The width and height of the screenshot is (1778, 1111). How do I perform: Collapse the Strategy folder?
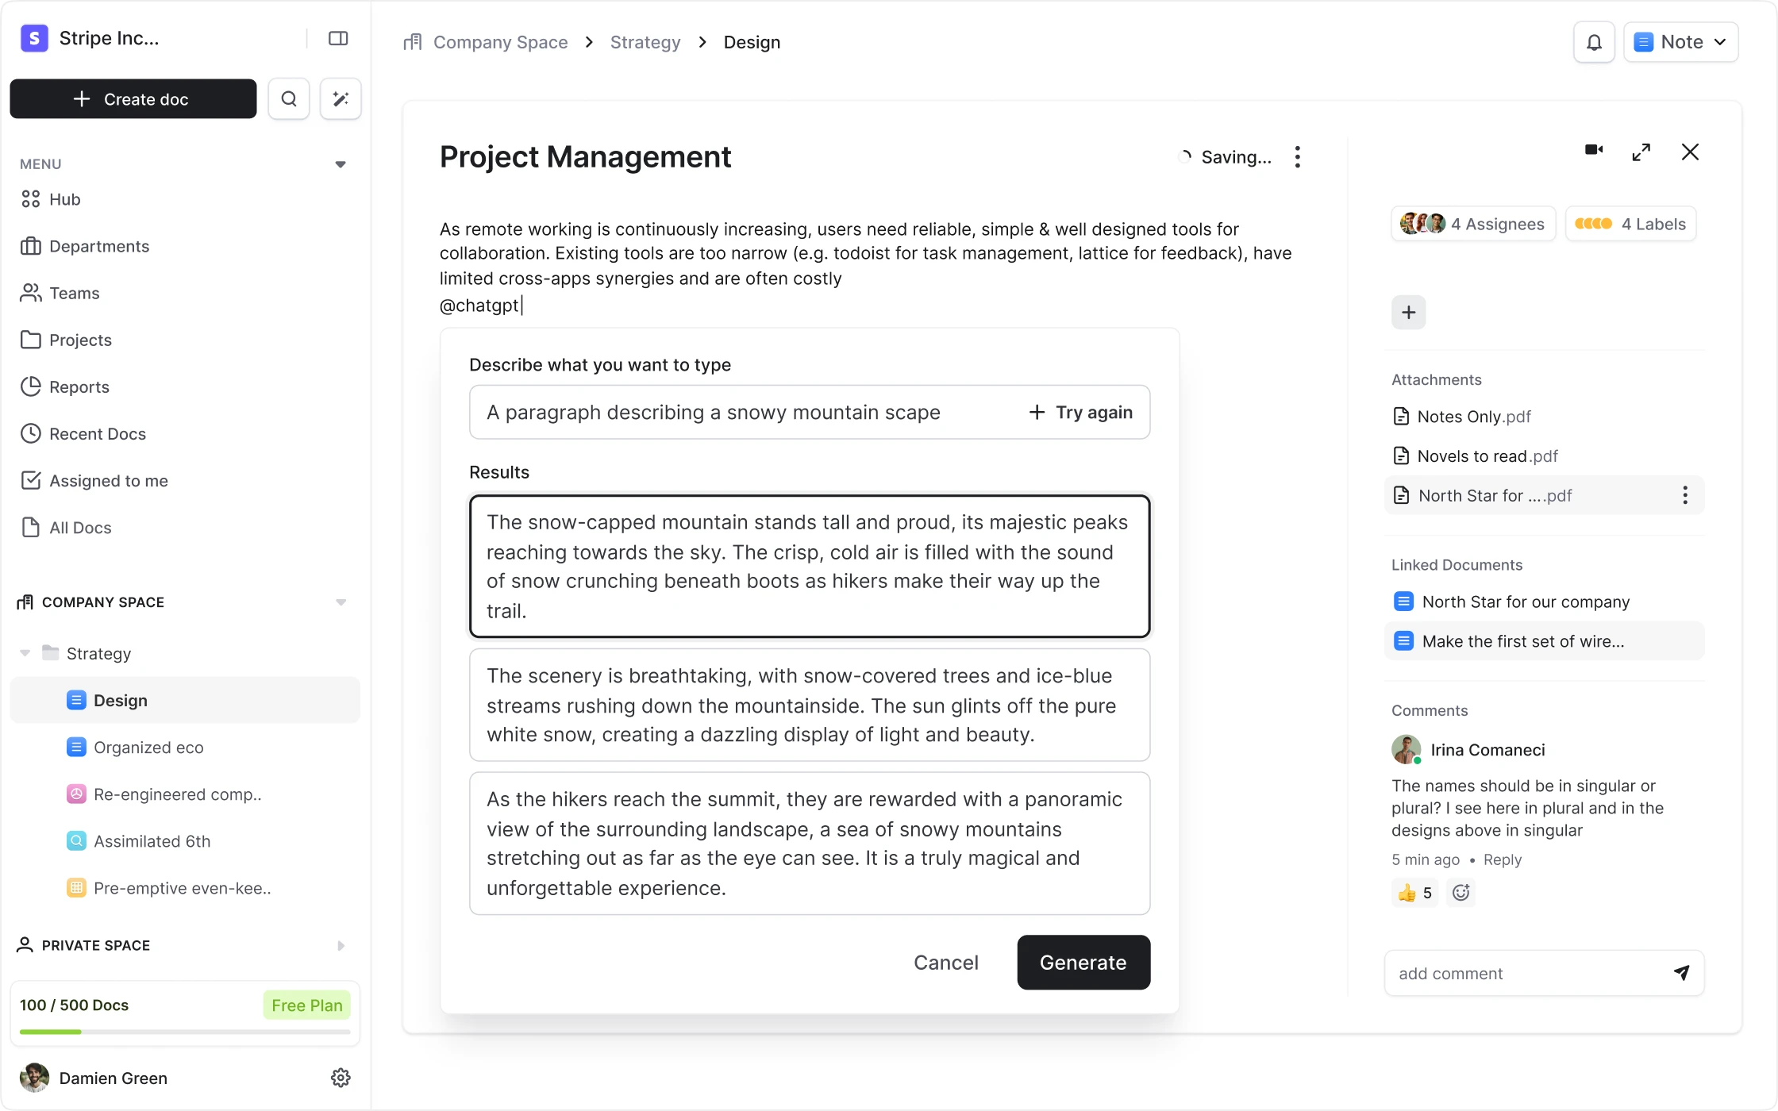click(x=25, y=653)
